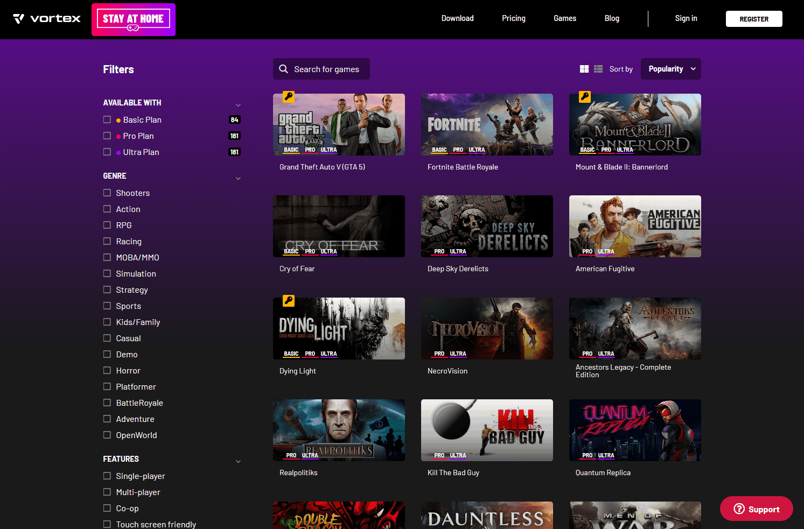Switch to grid view layout
This screenshot has width=804, height=529.
pos(584,69)
